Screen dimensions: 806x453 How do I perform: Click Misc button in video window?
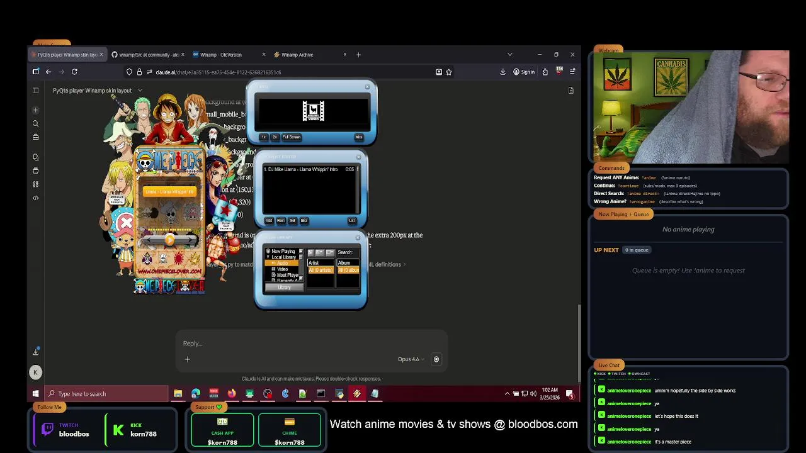coord(359,137)
